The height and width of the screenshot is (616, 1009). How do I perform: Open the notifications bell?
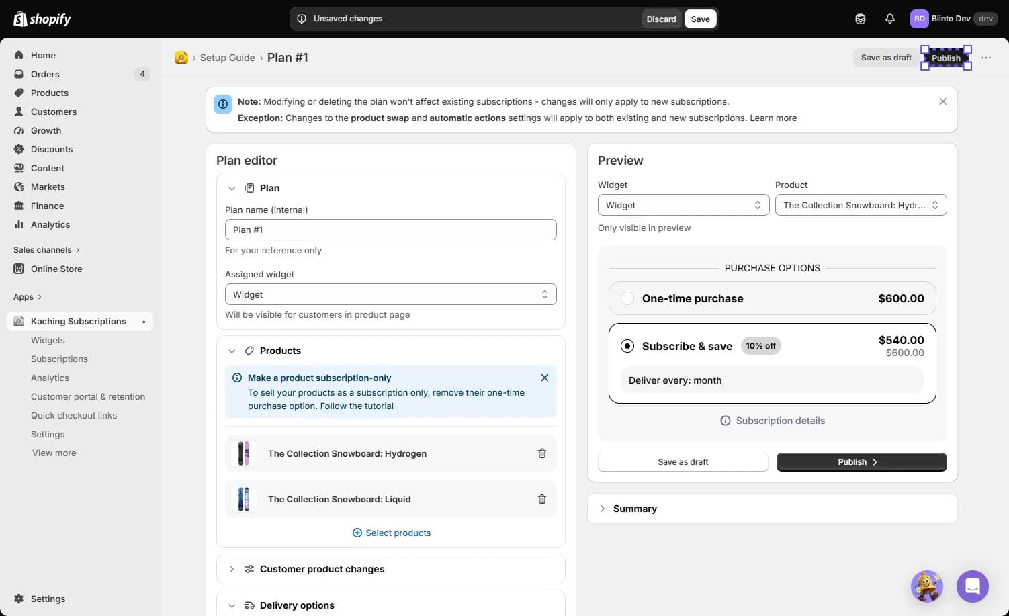[890, 19]
